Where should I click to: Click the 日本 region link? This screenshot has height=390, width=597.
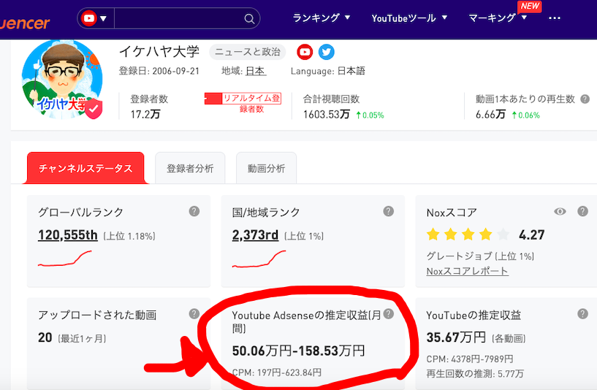[x=256, y=71]
